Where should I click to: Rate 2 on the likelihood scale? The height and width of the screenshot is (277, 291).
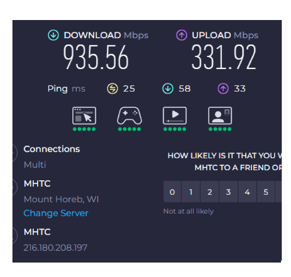(x=210, y=192)
